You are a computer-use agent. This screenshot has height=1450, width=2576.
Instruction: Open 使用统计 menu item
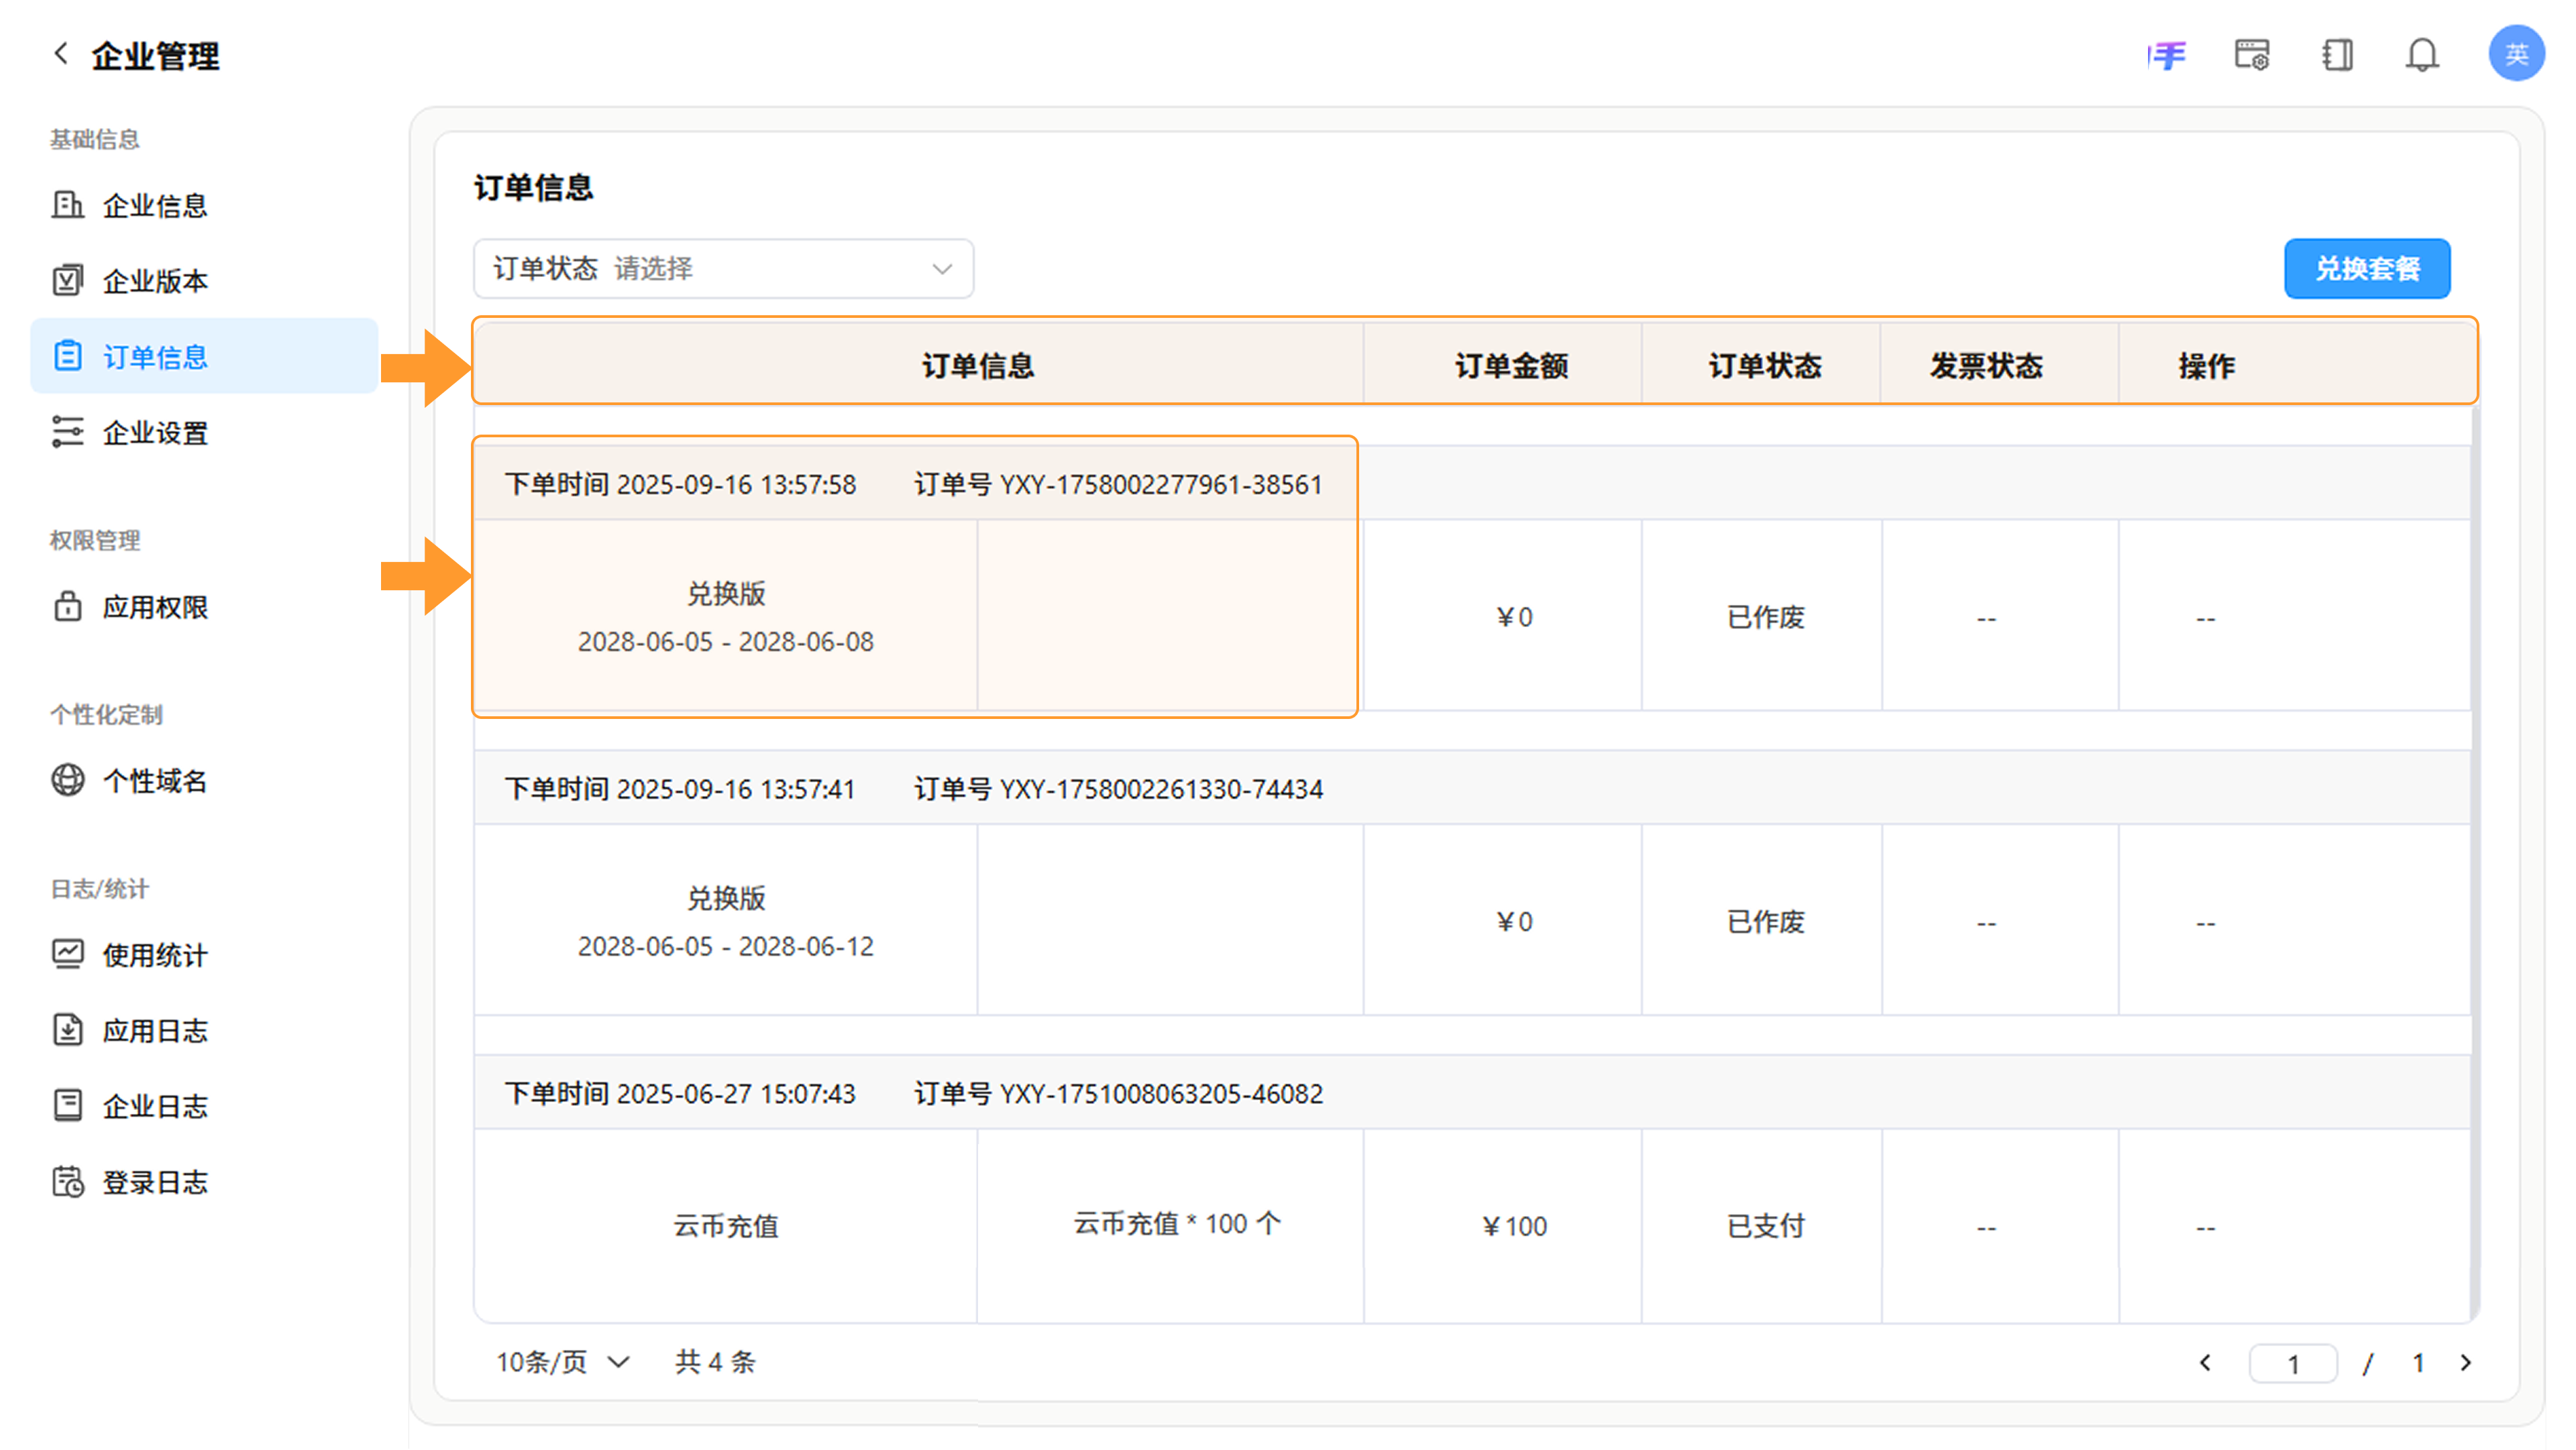(204, 955)
